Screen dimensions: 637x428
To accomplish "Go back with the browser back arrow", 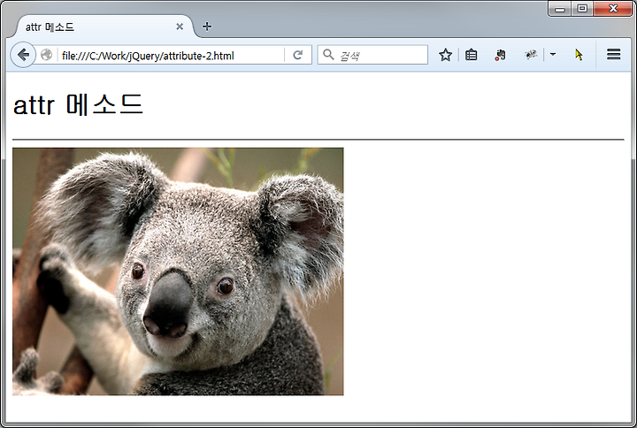I will (x=23, y=55).
